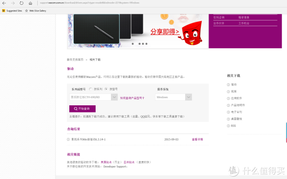Click the red envelope mascot in banner
Viewport: 287px width, 179px height.
(x=191, y=33)
